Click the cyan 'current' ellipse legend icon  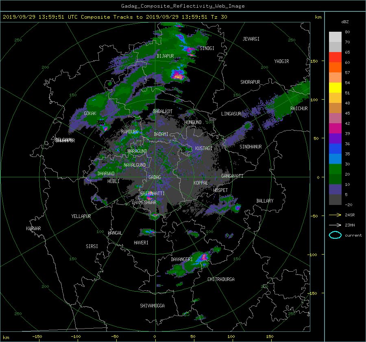[x=335, y=235]
